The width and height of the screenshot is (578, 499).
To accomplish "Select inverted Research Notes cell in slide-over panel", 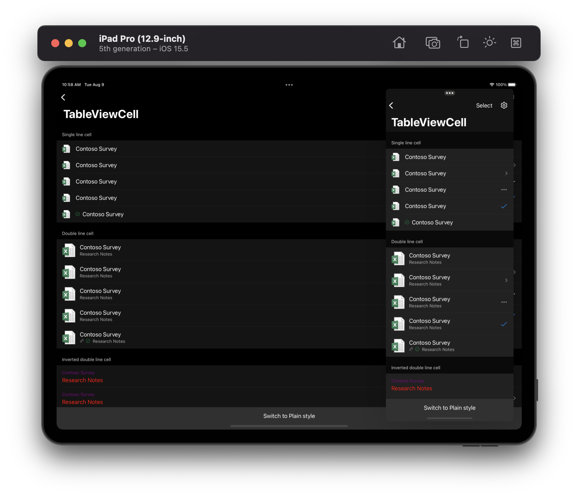I will tap(450, 385).
